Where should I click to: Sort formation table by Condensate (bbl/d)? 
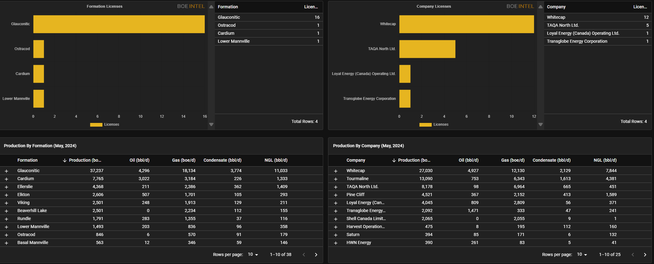click(x=223, y=160)
